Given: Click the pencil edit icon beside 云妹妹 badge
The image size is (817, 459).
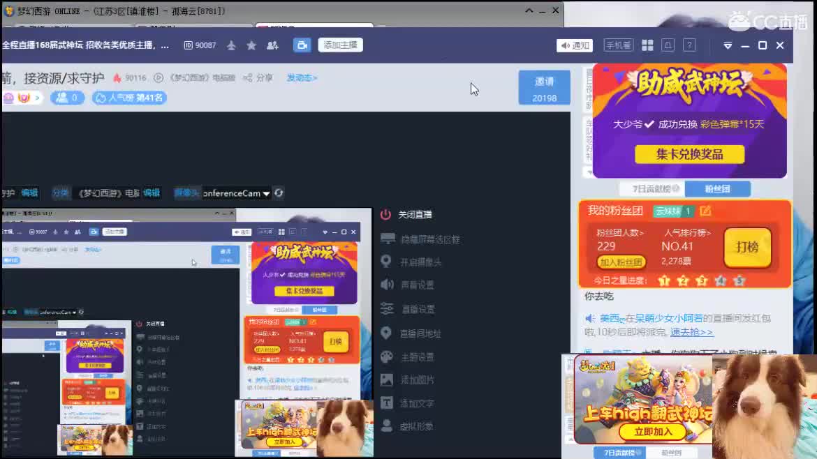Looking at the screenshot, I should (705, 211).
